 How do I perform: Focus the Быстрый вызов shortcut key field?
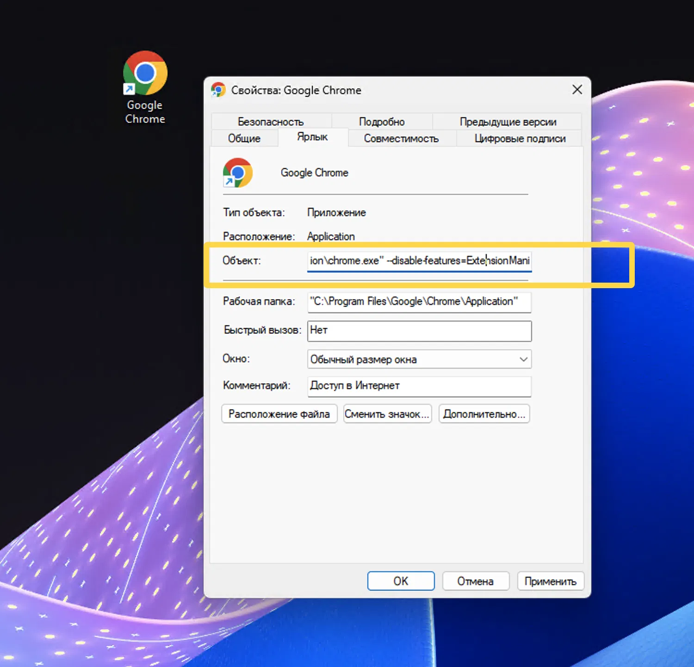(419, 331)
